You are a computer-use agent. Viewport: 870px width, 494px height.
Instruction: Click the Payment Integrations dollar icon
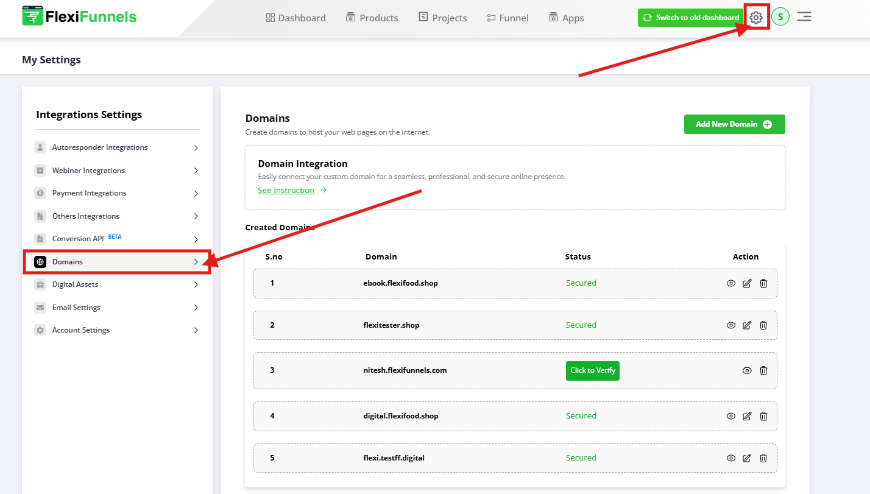point(40,193)
